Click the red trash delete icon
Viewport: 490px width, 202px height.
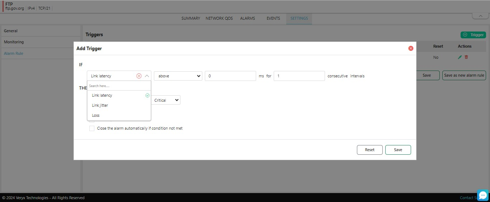click(x=466, y=57)
